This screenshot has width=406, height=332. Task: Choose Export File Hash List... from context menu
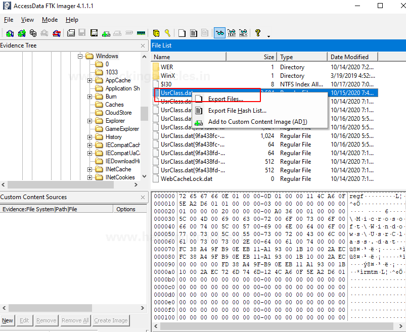coord(260,111)
